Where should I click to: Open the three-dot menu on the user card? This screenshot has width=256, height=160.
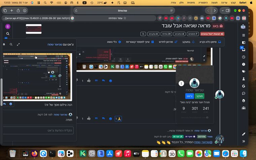pyautogui.click(x=181, y=83)
